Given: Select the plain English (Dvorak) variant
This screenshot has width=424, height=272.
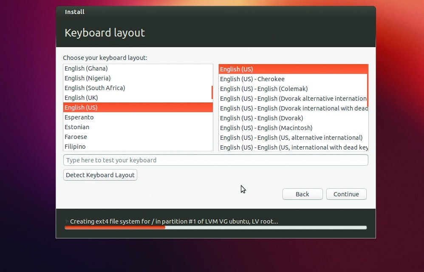Looking at the screenshot, I should click(x=261, y=118).
